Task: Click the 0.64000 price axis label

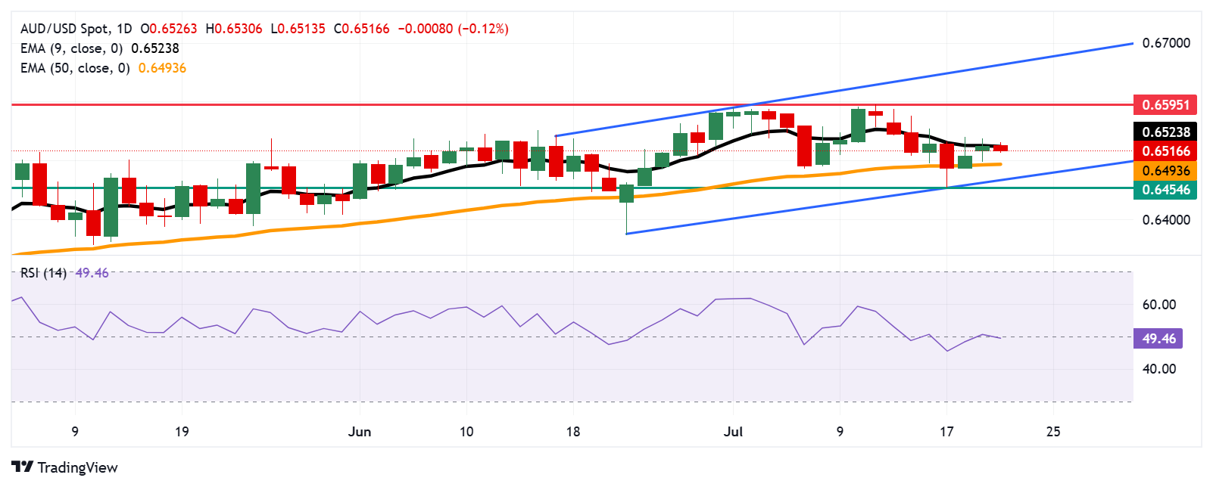Action: pos(1165,220)
